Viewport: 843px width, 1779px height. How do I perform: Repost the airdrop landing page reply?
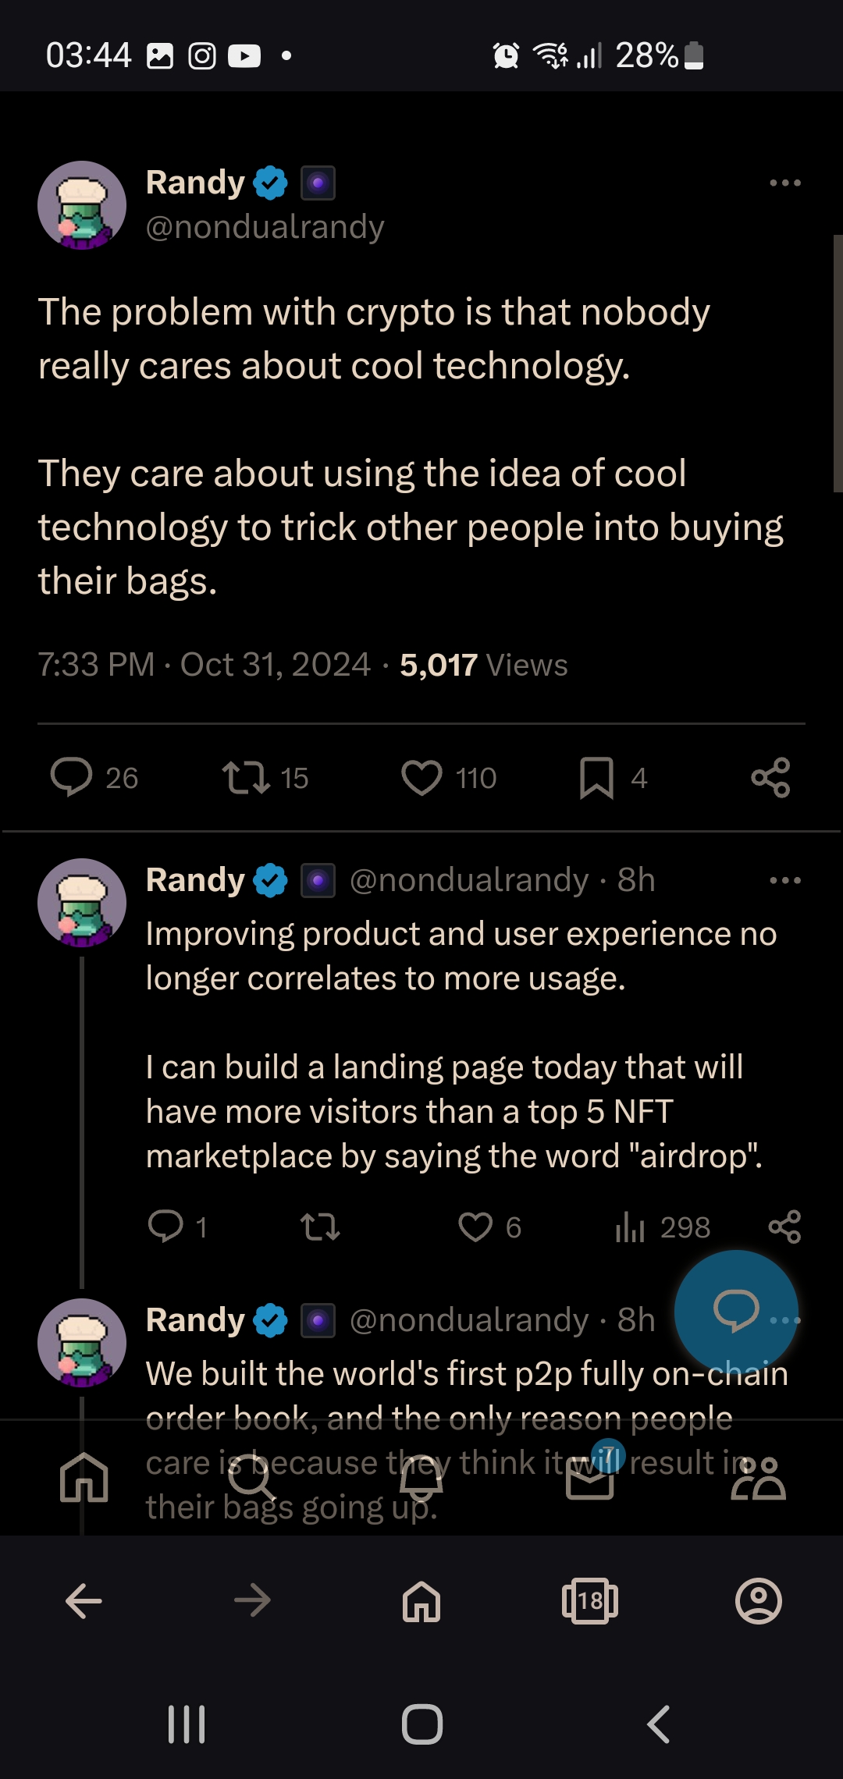pyautogui.click(x=320, y=1227)
